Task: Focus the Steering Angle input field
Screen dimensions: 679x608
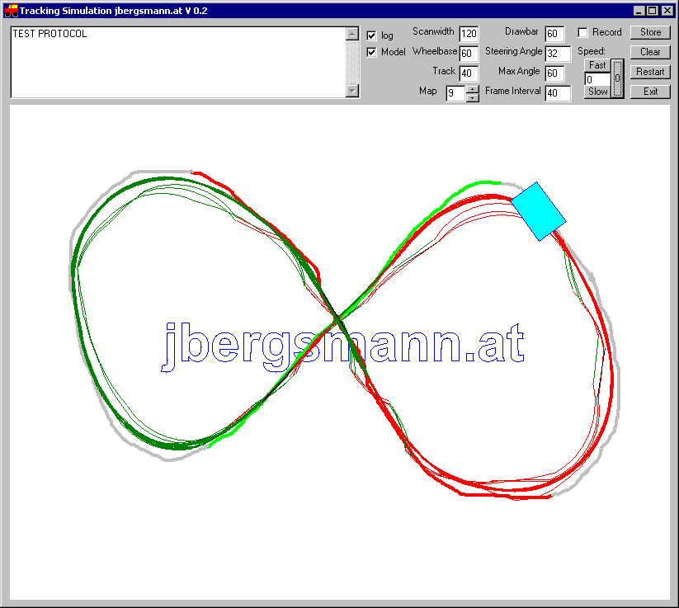Action: pyautogui.click(x=558, y=54)
